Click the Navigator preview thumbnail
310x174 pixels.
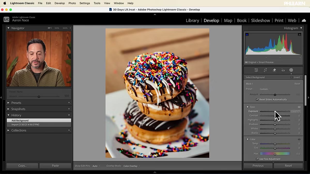point(39,59)
